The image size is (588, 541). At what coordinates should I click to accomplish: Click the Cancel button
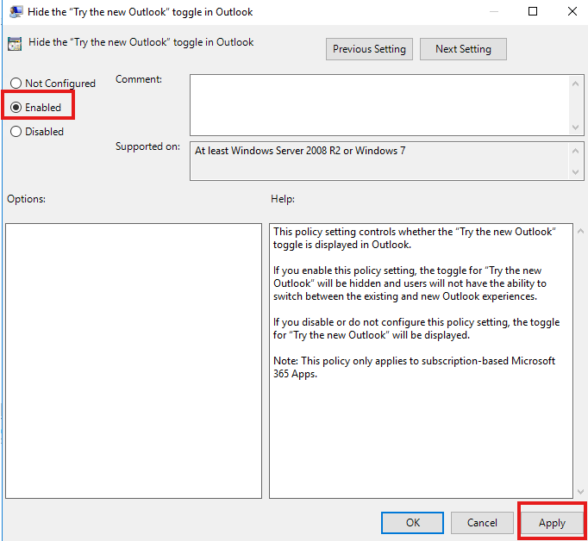482,523
